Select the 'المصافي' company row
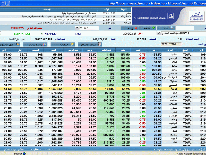 coord(103,74)
